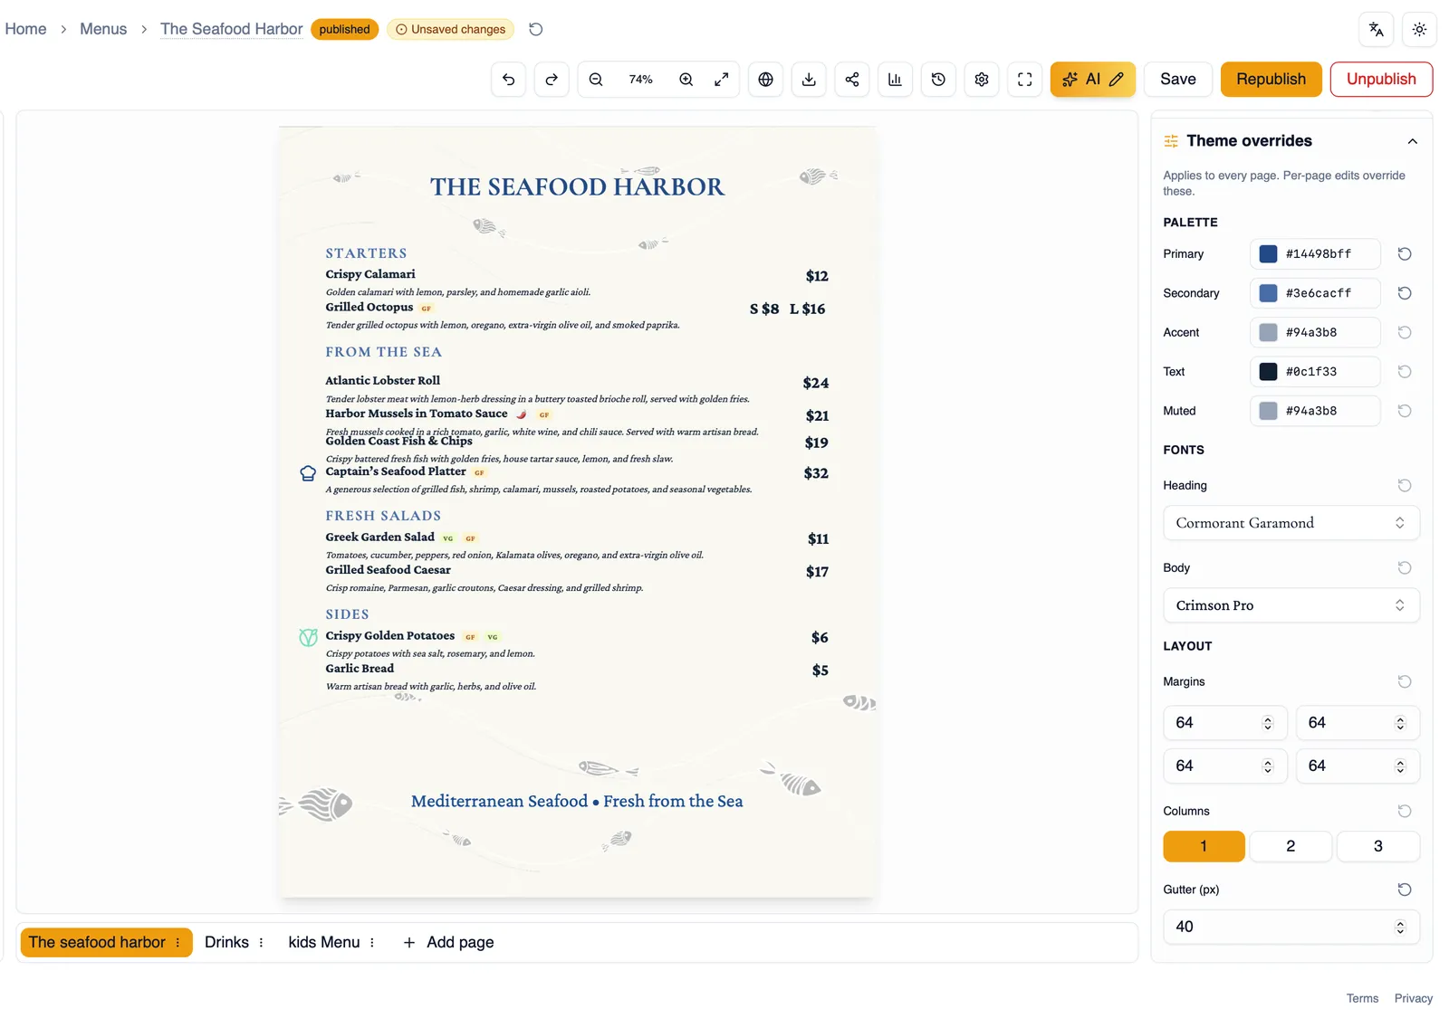Screen dimensions: 1449x1018
Task: Select 1 column layout
Action: (x=1204, y=846)
